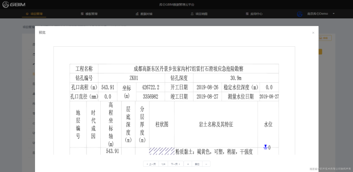Click the 粉质黏土 description text
This screenshot has height=172, width=353.
214,152
